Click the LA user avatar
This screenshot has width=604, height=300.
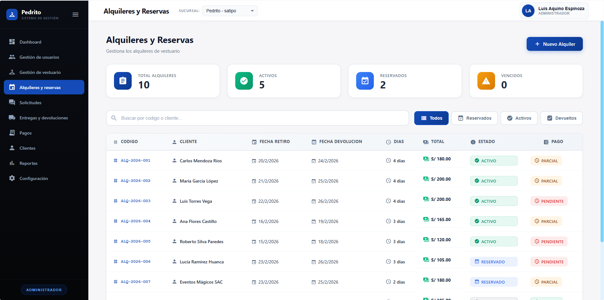528,11
